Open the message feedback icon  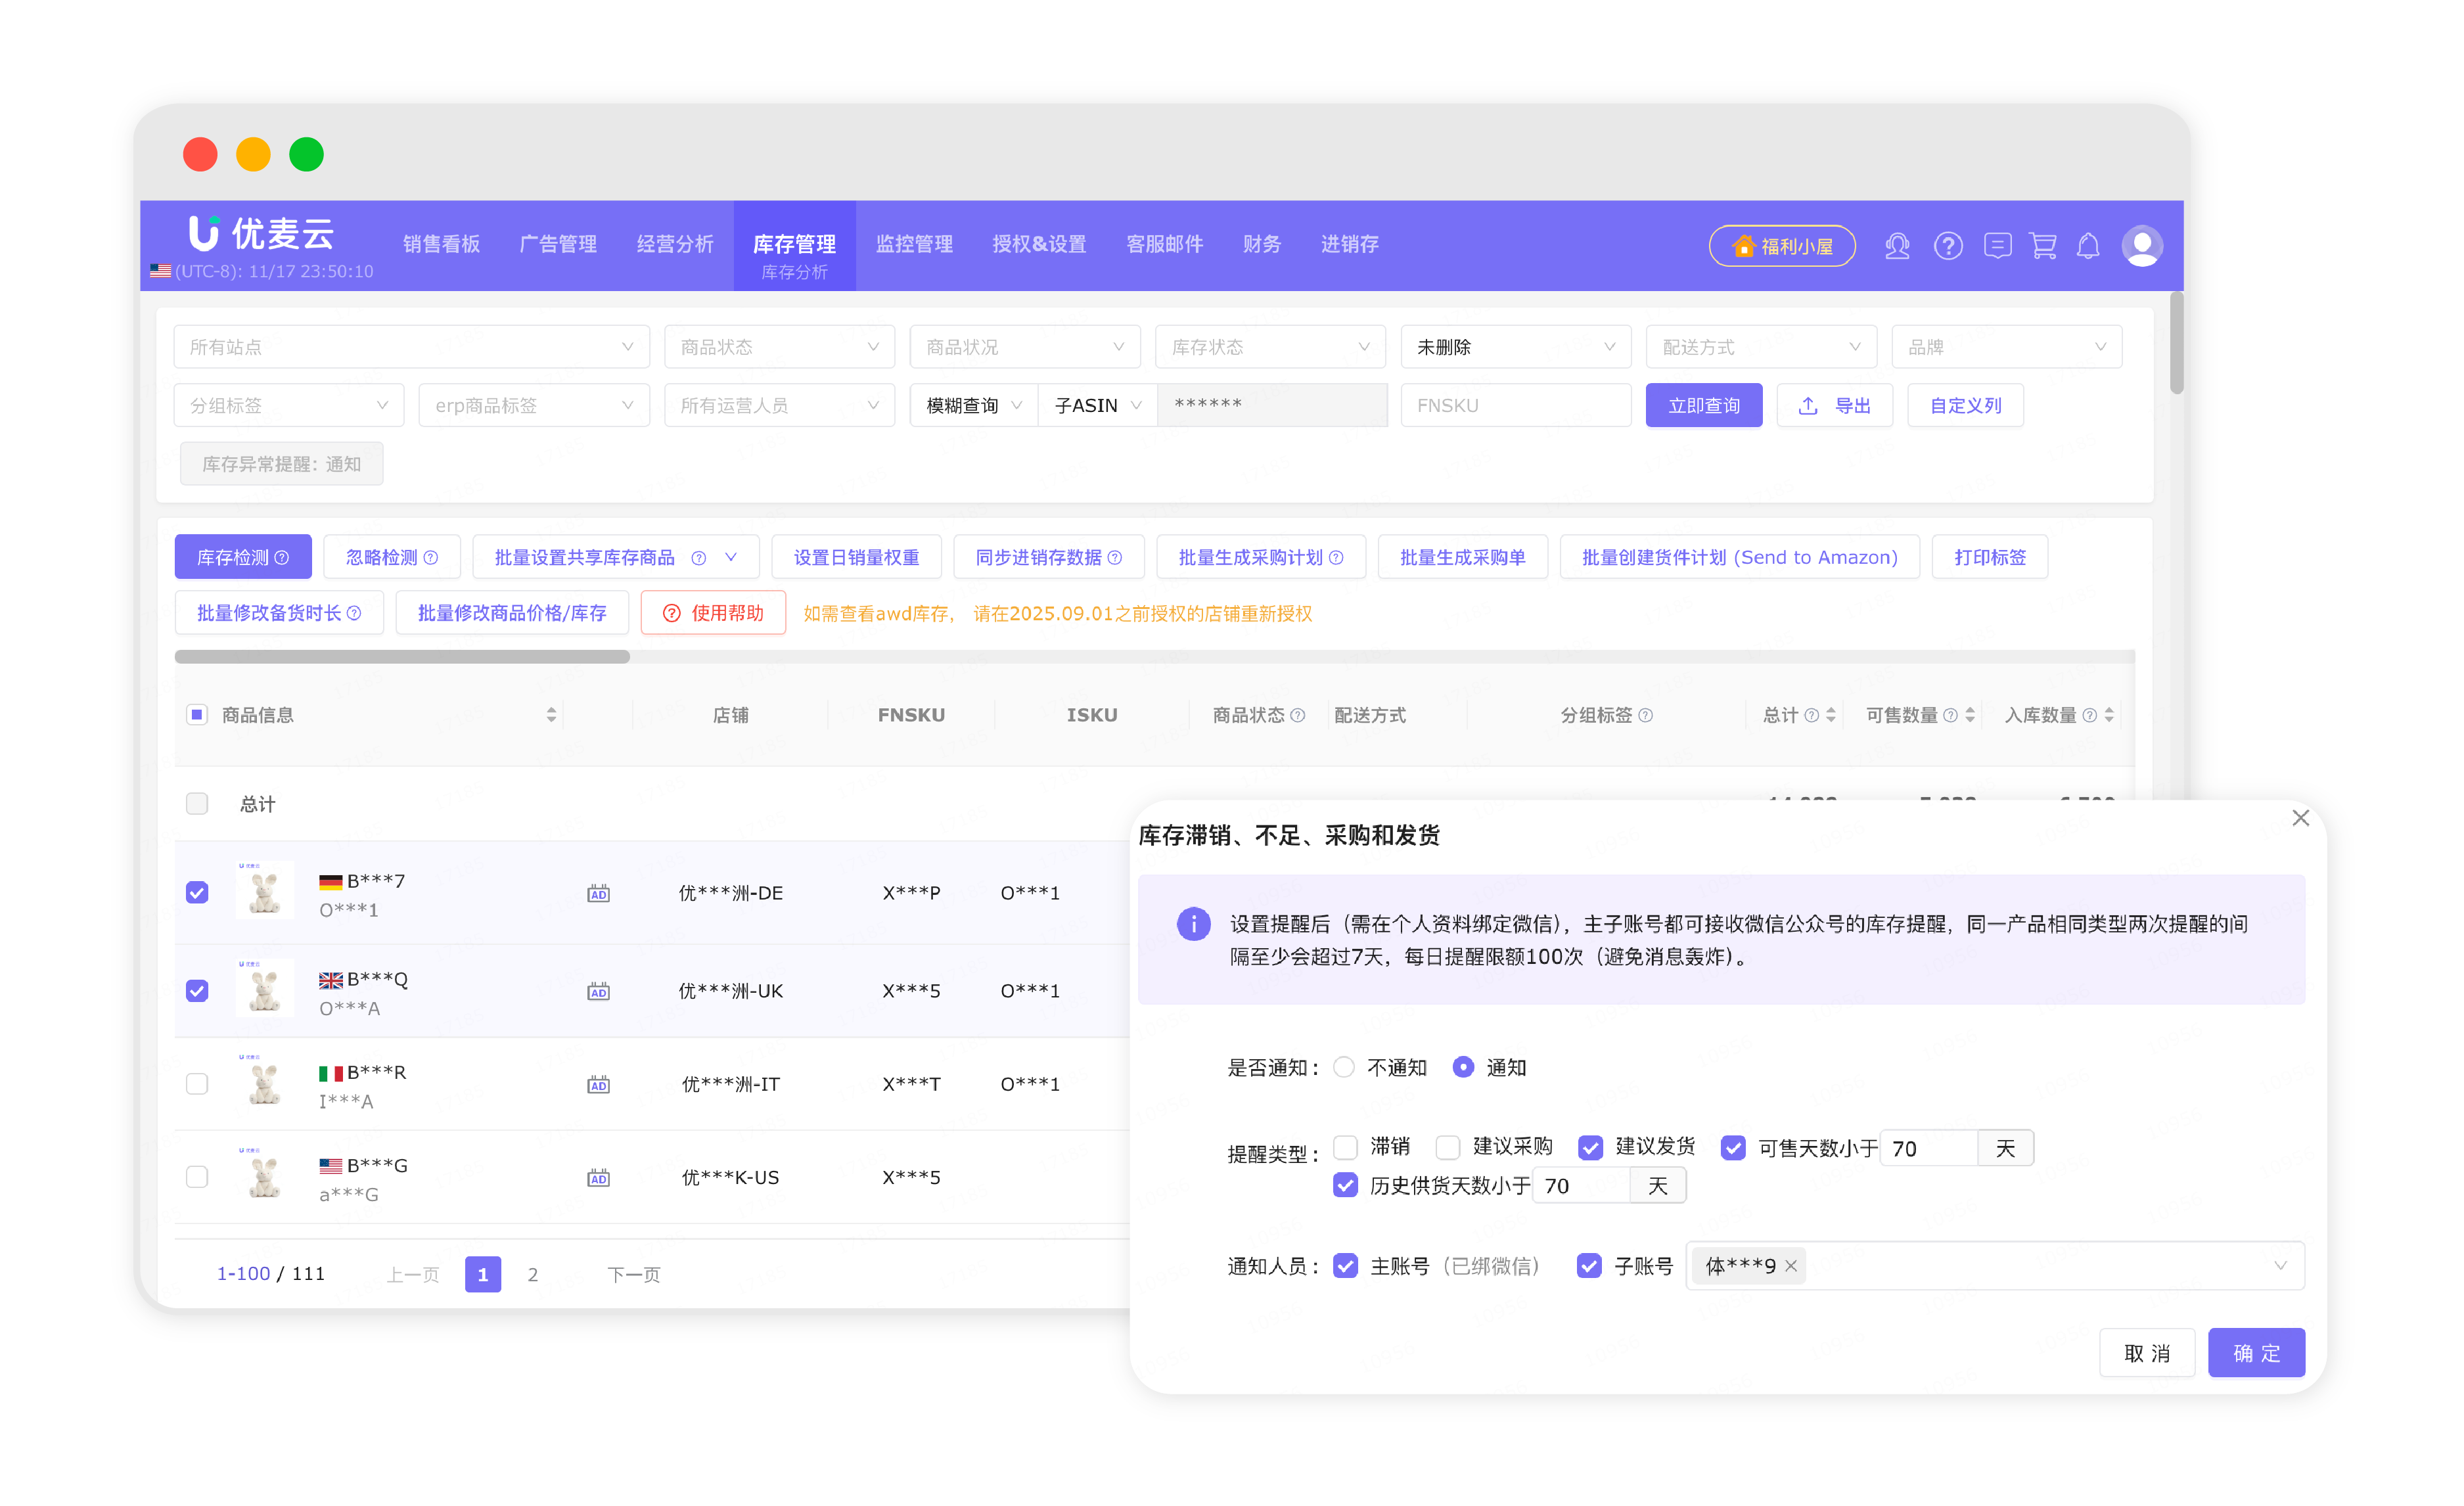1997,246
